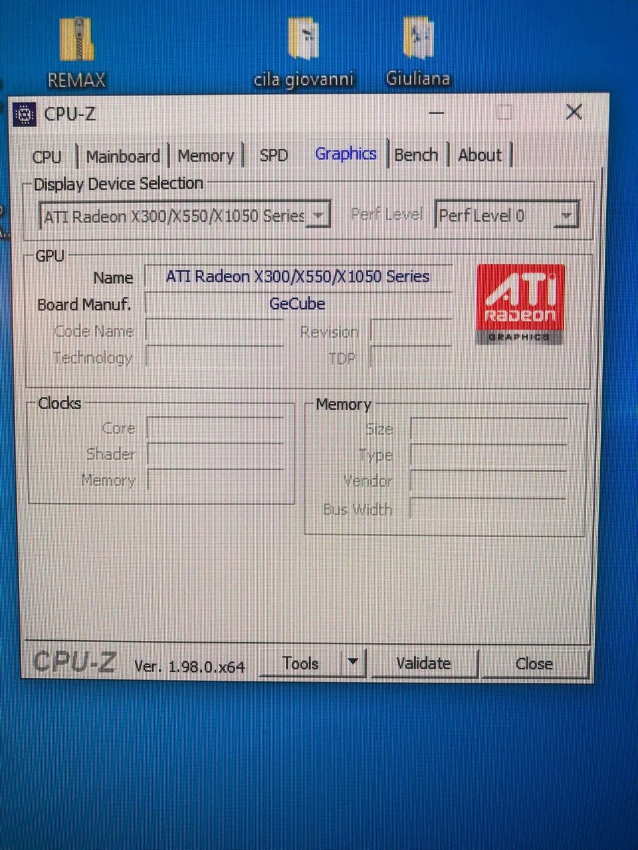Click the Close button at the bottom

(534, 664)
